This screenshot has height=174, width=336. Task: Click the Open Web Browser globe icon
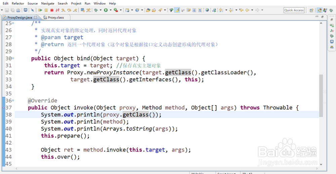pyautogui.click(x=207, y=10)
